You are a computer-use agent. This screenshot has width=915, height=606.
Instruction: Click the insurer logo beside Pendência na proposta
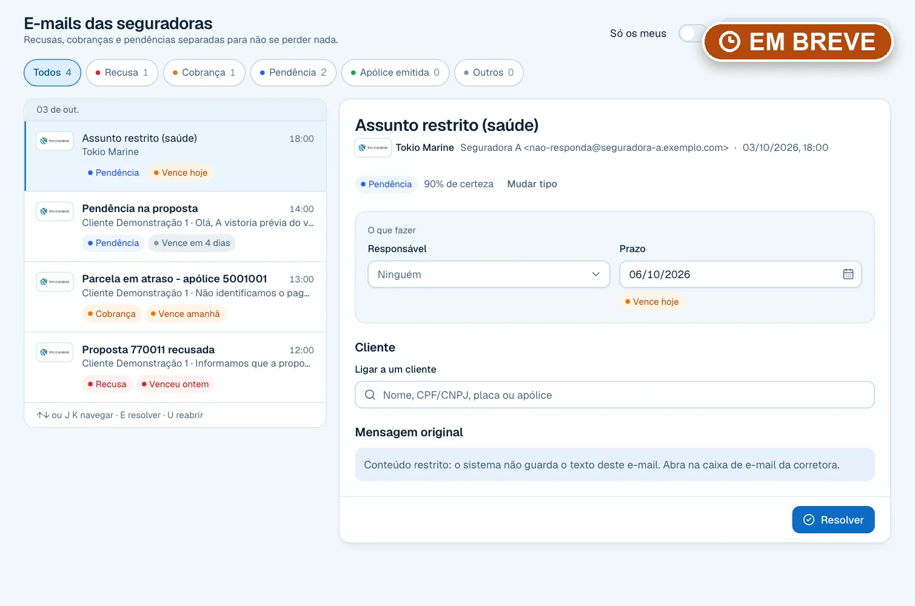pos(55,211)
